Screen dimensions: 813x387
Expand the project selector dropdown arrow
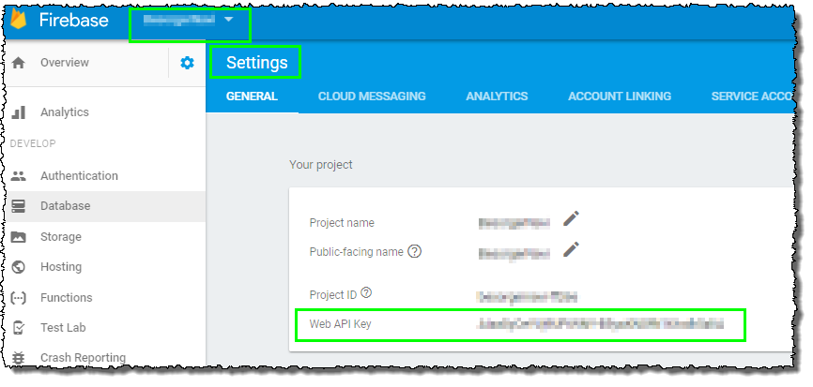coord(228,20)
